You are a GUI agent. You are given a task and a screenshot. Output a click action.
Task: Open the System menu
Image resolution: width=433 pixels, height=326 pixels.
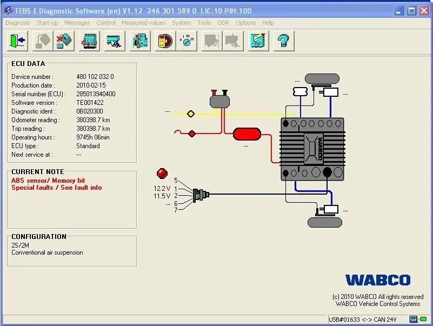click(x=182, y=23)
